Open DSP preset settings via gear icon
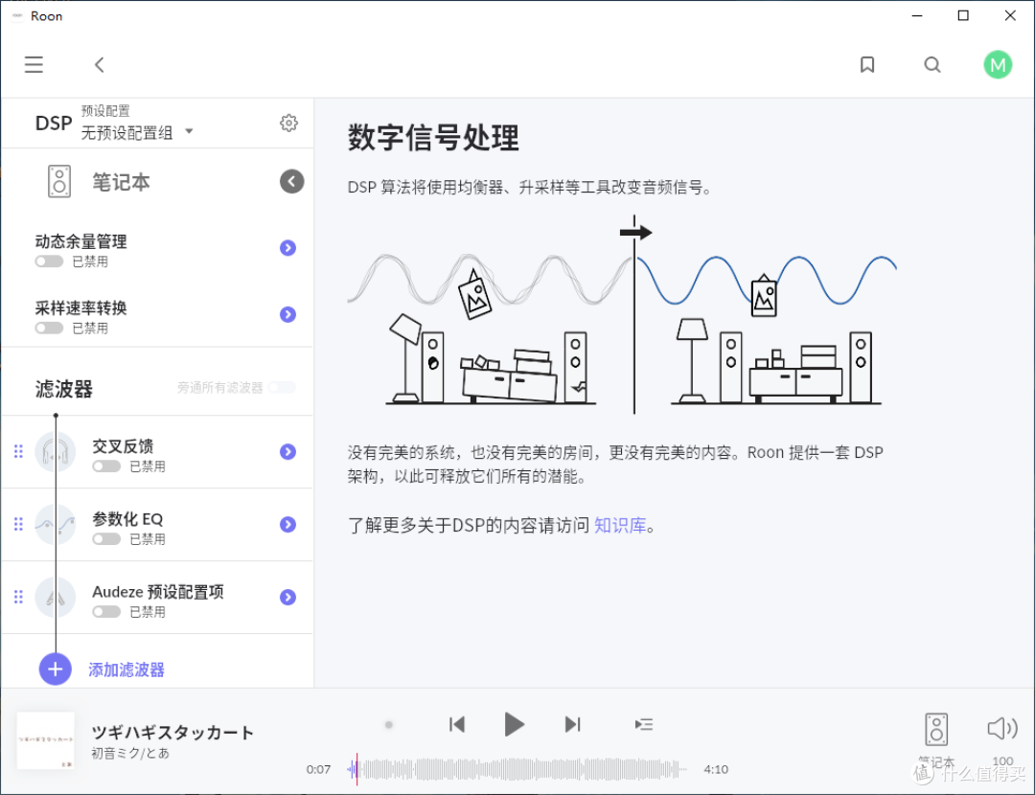Viewport: 1035px width, 795px height. (288, 123)
